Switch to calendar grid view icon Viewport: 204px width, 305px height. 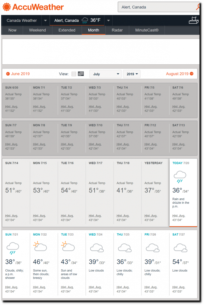coord(81,74)
